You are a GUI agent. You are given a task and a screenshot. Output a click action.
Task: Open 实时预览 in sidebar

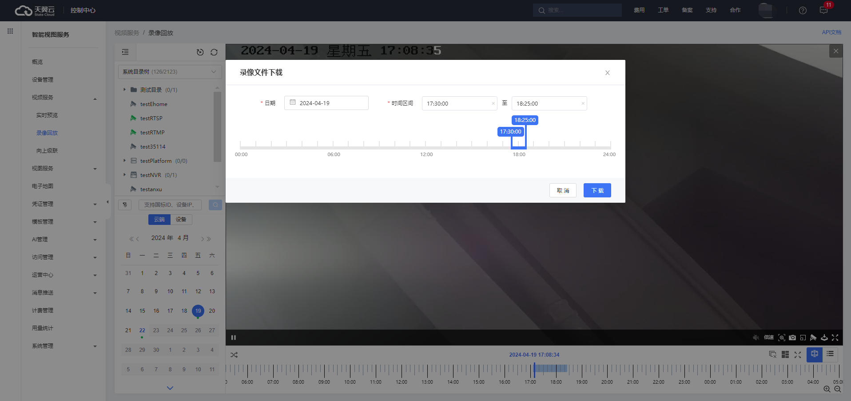tap(47, 115)
